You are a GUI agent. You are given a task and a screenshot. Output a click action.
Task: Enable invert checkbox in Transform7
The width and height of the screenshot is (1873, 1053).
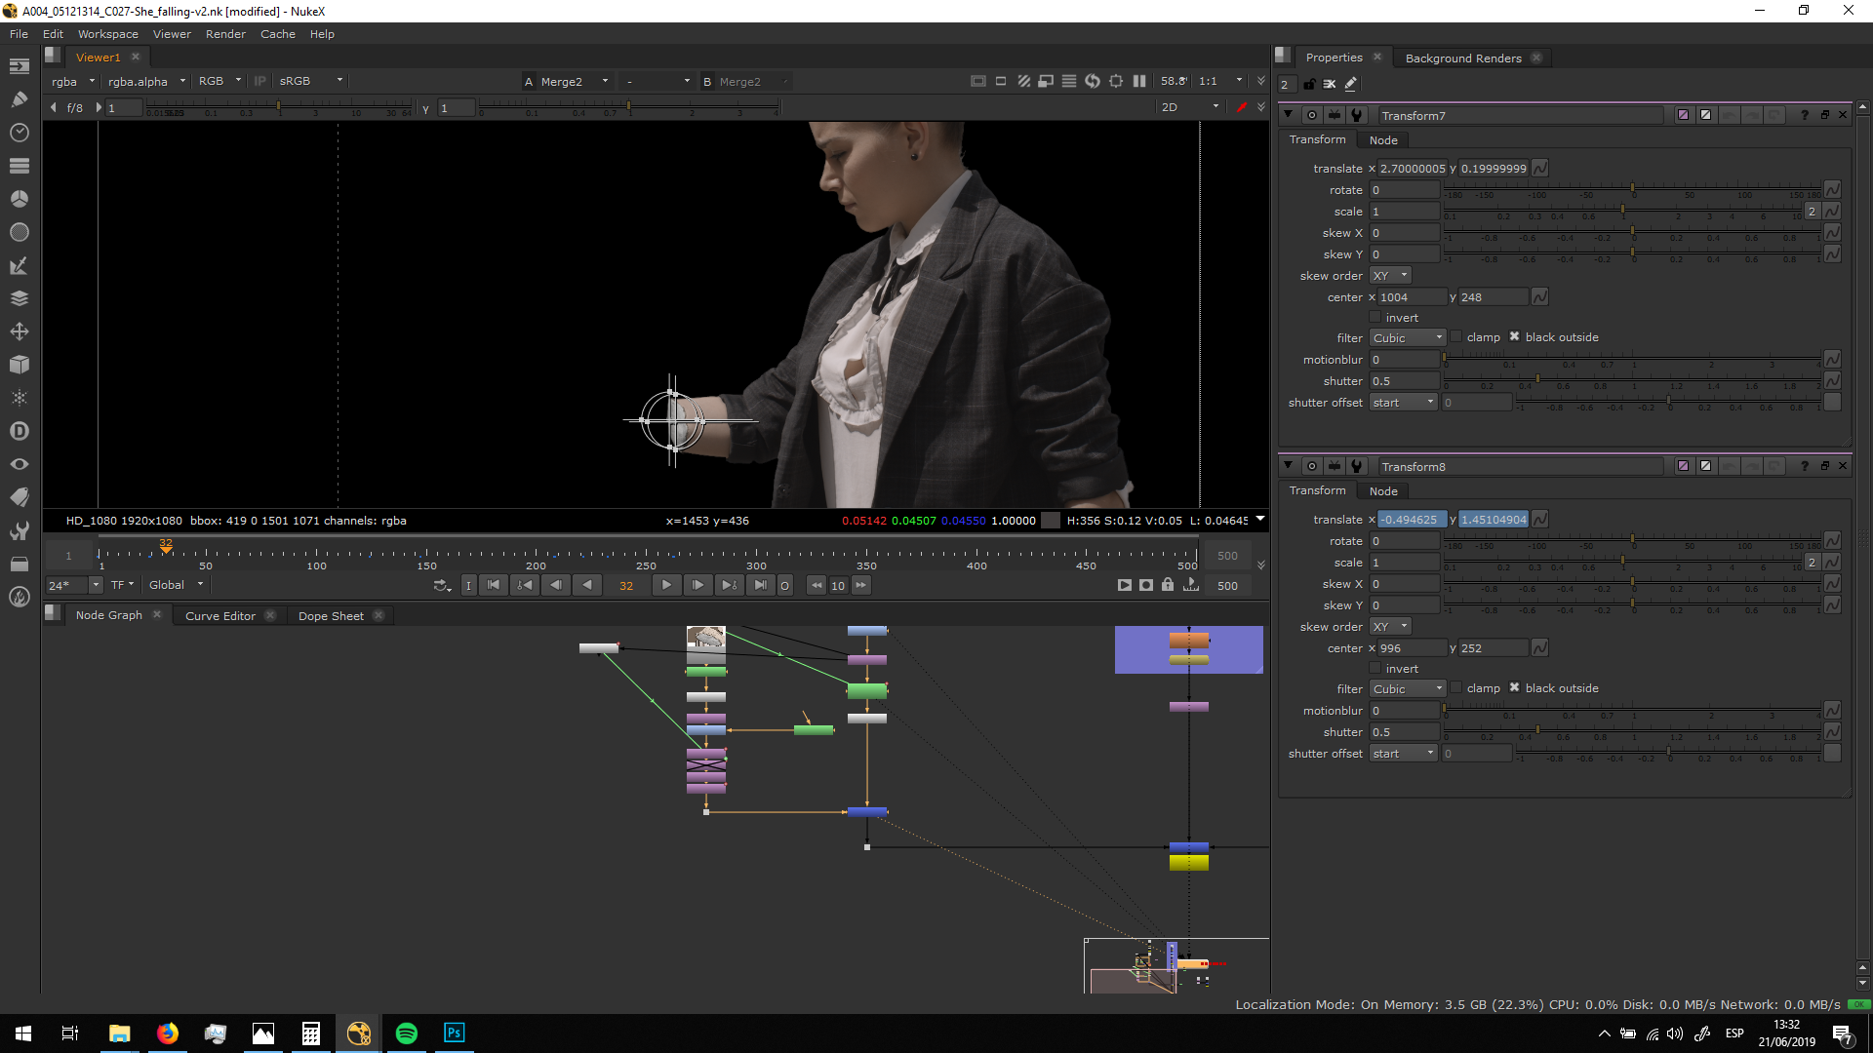pos(1375,318)
